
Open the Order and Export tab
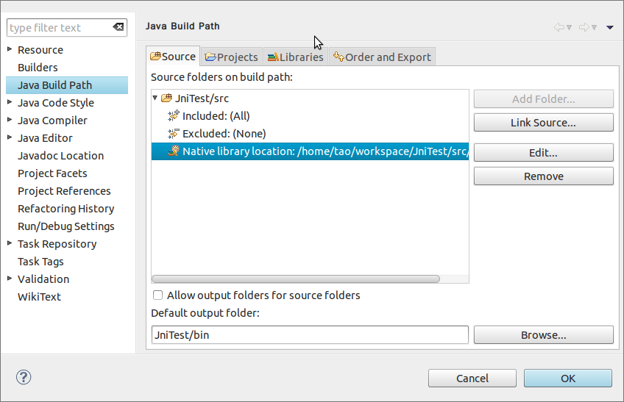[382, 57]
